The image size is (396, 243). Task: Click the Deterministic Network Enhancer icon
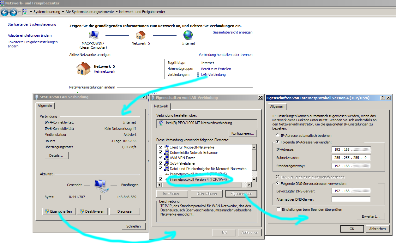166,152
